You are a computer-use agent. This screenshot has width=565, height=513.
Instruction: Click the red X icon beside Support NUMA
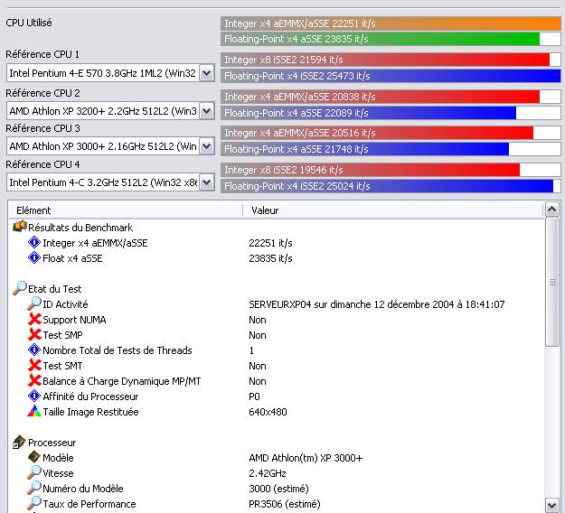pyautogui.click(x=34, y=320)
